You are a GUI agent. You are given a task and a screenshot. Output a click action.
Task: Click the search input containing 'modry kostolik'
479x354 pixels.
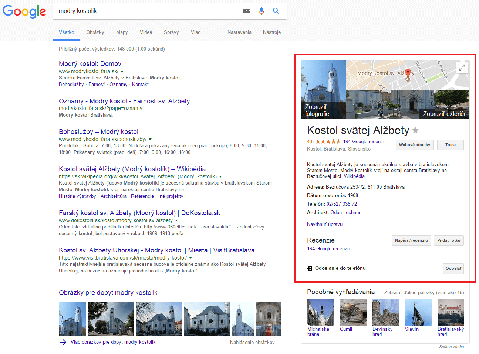pos(148,11)
